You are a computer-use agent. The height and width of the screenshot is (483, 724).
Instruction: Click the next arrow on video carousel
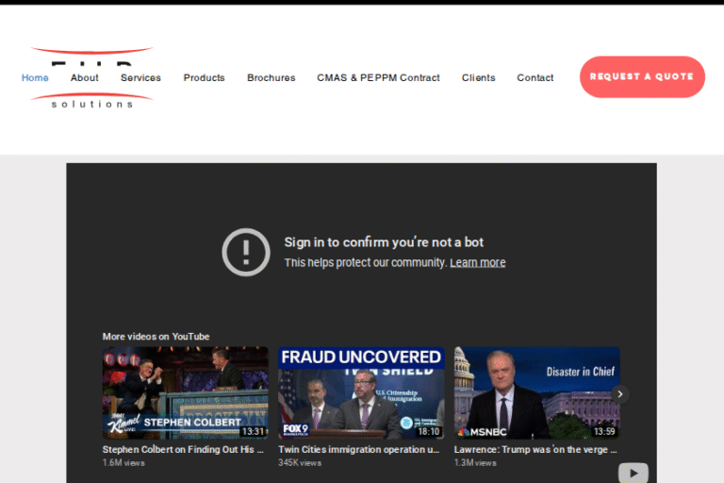[619, 393]
